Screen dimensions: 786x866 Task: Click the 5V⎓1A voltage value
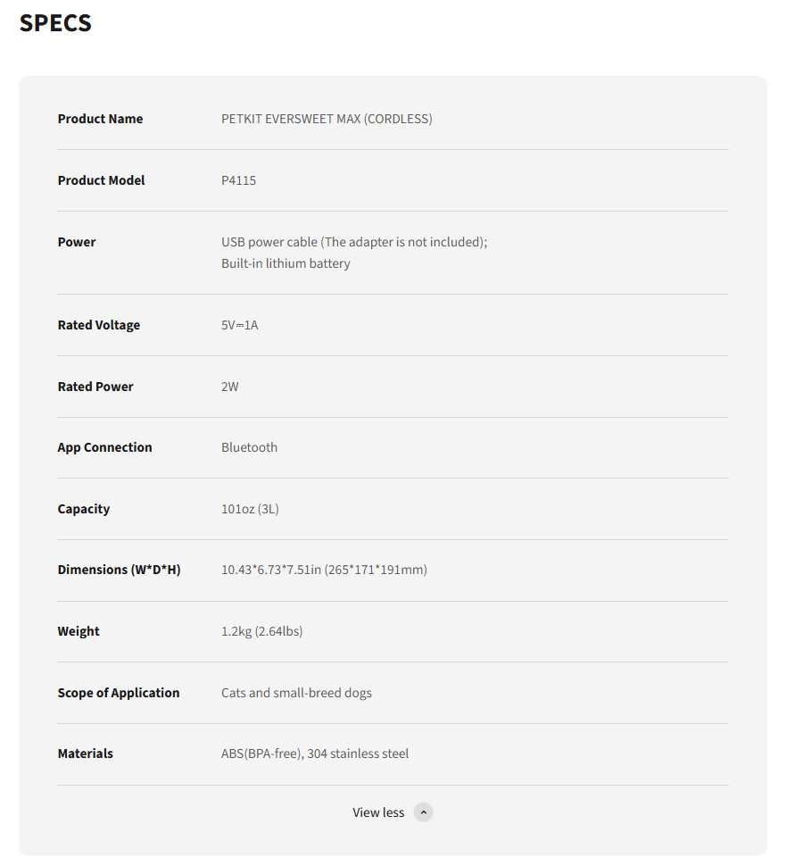240,325
